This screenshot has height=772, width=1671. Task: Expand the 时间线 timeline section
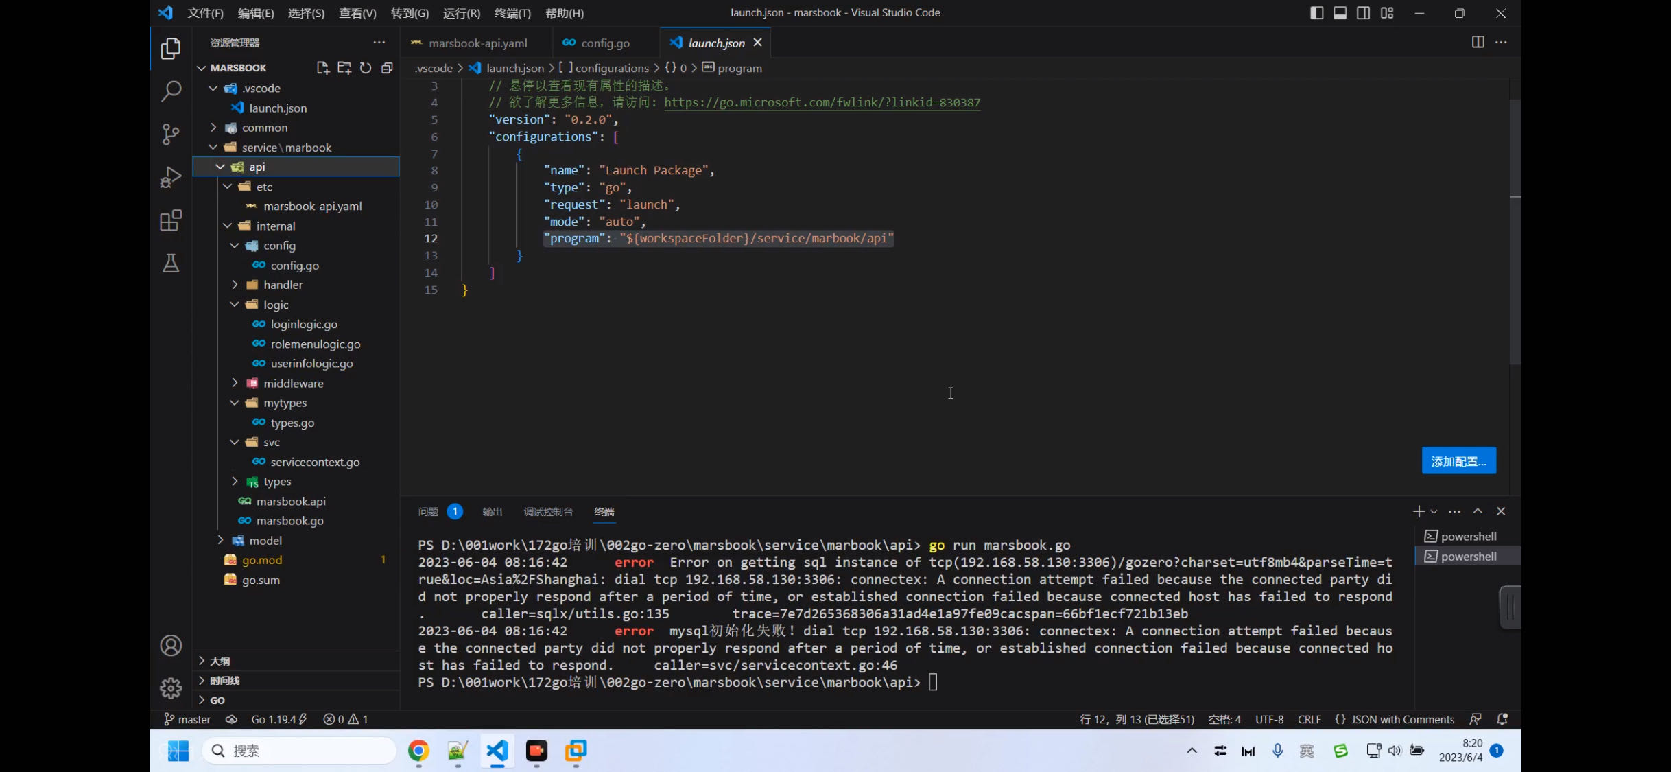point(296,680)
